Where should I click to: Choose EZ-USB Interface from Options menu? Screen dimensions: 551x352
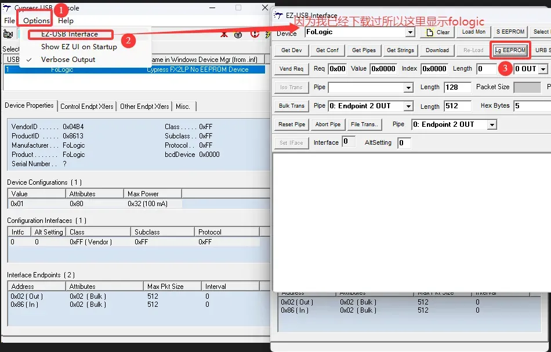tap(70, 34)
